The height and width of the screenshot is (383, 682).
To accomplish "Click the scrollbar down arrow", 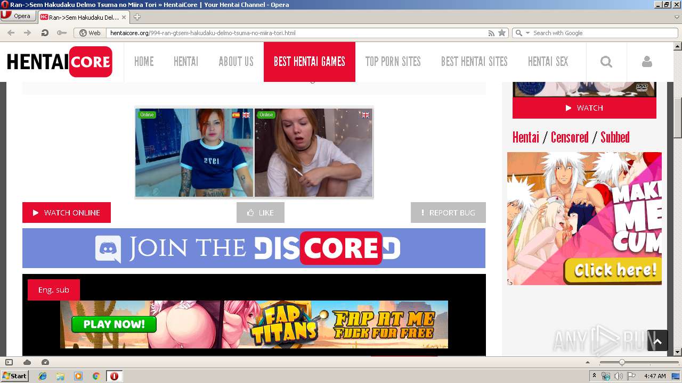I will pyautogui.click(x=678, y=352).
